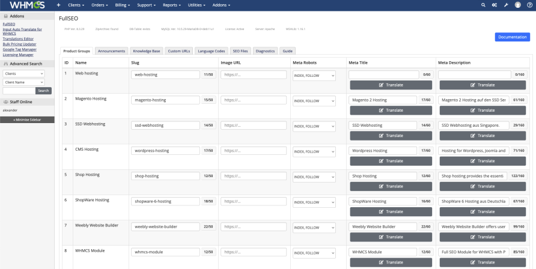The width and height of the screenshot is (536, 269).
Task: Open the SEO Files tab
Action: [x=240, y=51]
